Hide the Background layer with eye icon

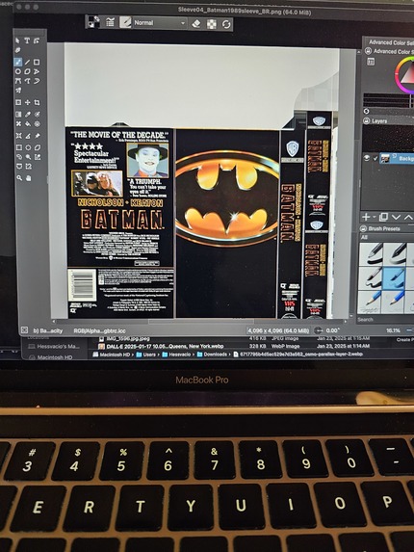tap(367, 158)
